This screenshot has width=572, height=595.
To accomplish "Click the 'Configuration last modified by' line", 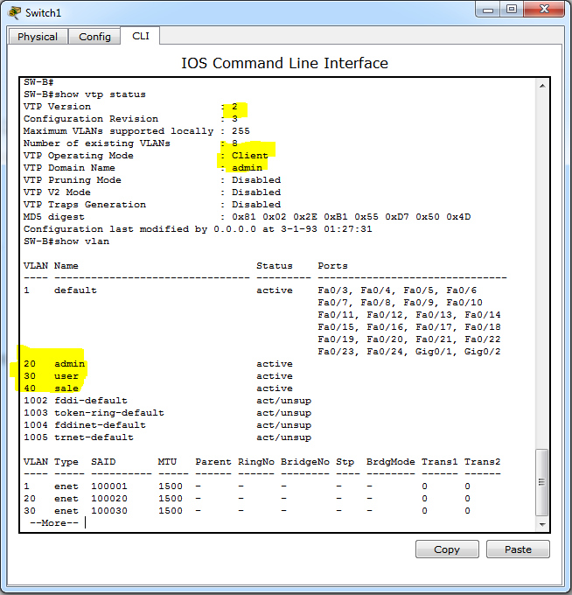I will pyautogui.click(x=198, y=229).
